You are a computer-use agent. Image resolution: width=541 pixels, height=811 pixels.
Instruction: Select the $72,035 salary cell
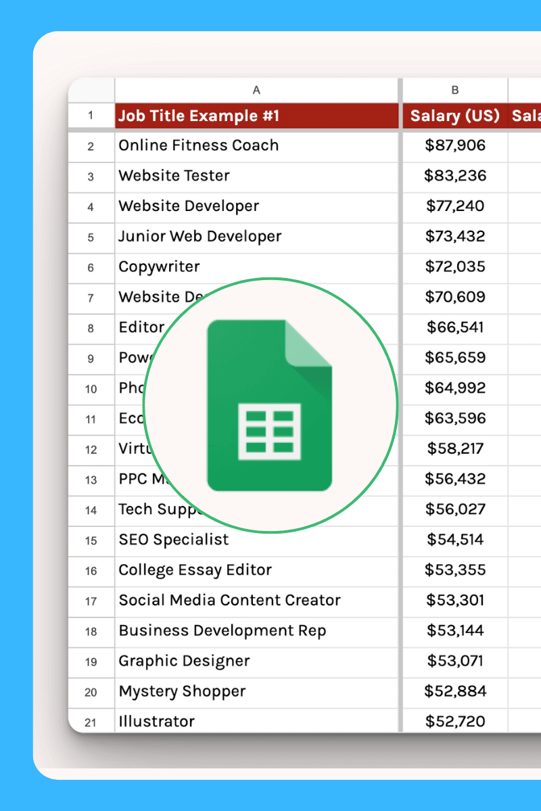455,267
